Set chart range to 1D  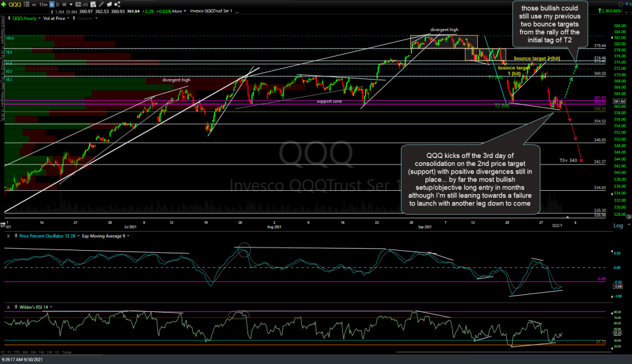pos(57,352)
